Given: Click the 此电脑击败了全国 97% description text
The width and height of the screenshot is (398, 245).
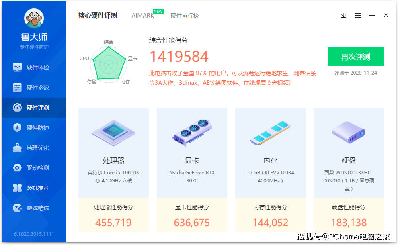Looking at the screenshot, I should [x=232, y=78].
